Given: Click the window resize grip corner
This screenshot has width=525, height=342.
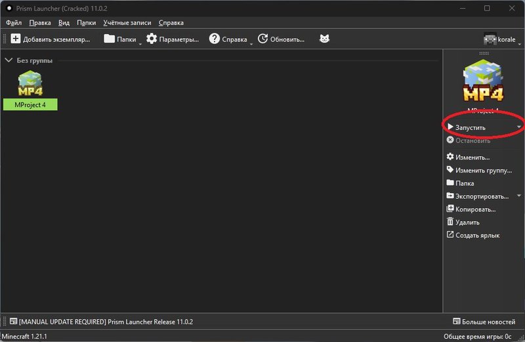Looking at the screenshot, I should [521, 338].
